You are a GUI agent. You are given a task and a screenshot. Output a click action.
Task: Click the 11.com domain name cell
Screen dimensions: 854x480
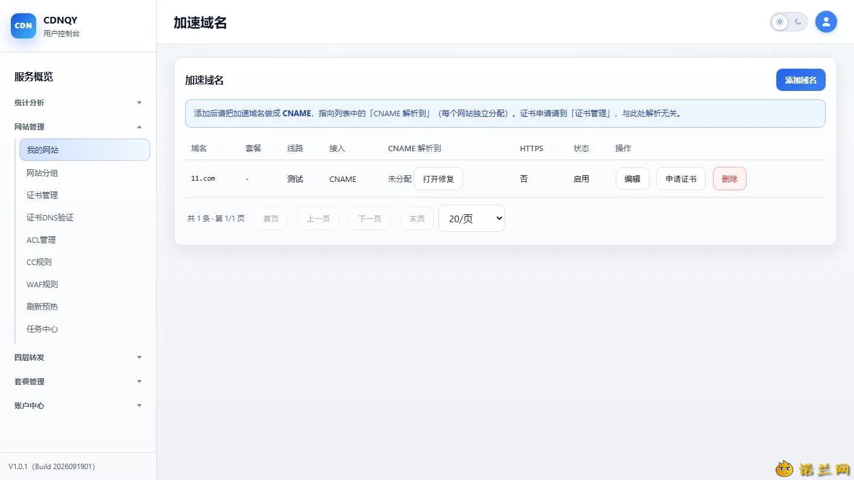click(203, 179)
